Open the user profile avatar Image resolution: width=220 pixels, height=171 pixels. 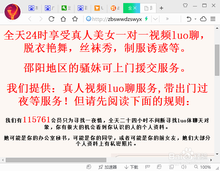[x=13, y=12]
